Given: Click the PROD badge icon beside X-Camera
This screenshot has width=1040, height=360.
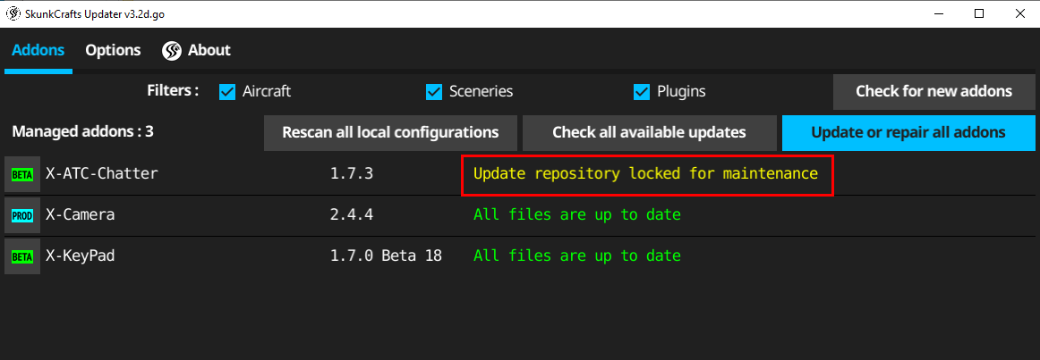Looking at the screenshot, I should [21, 215].
